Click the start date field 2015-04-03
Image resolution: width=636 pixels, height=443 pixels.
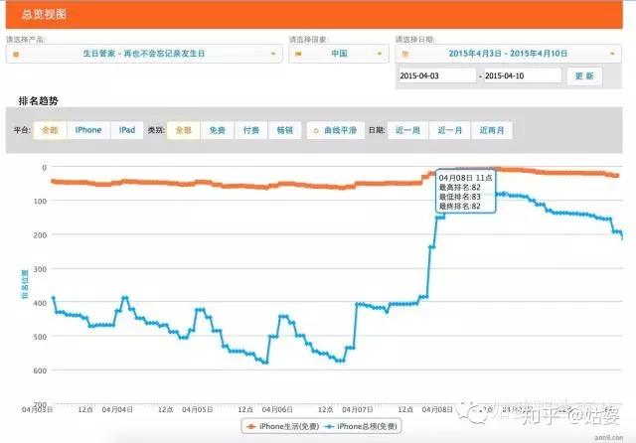tap(437, 75)
